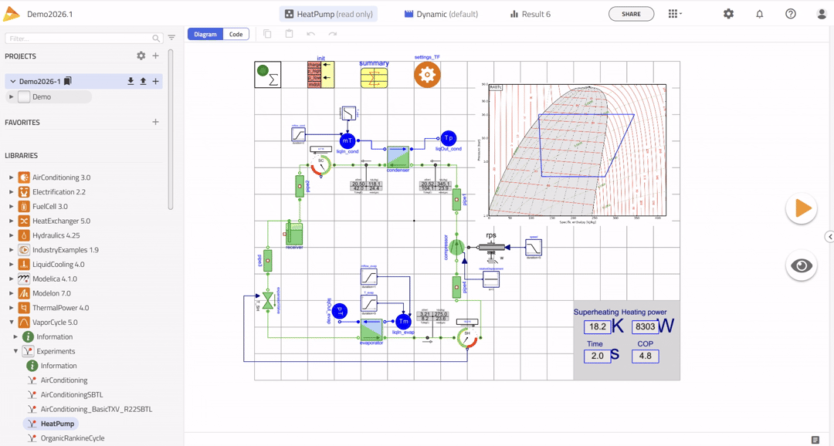
Task: Click the filter options icon
Action: click(171, 38)
